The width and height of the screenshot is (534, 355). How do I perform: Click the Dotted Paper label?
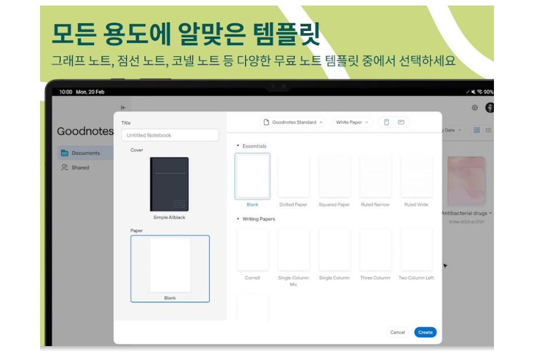click(293, 204)
